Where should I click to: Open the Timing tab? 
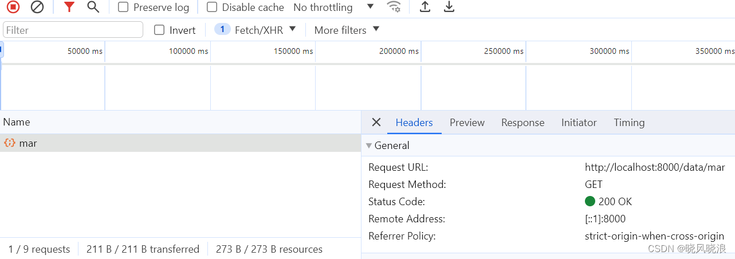629,123
